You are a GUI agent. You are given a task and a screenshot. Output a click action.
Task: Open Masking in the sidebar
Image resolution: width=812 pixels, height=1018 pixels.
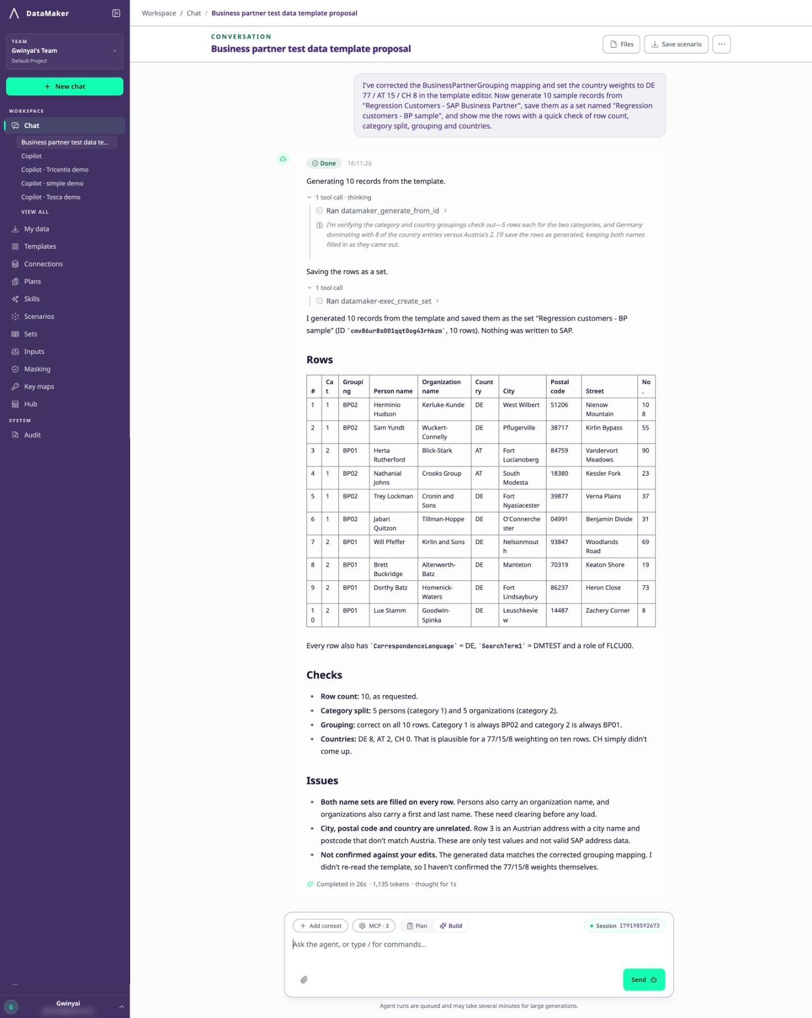pyautogui.click(x=65, y=369)
